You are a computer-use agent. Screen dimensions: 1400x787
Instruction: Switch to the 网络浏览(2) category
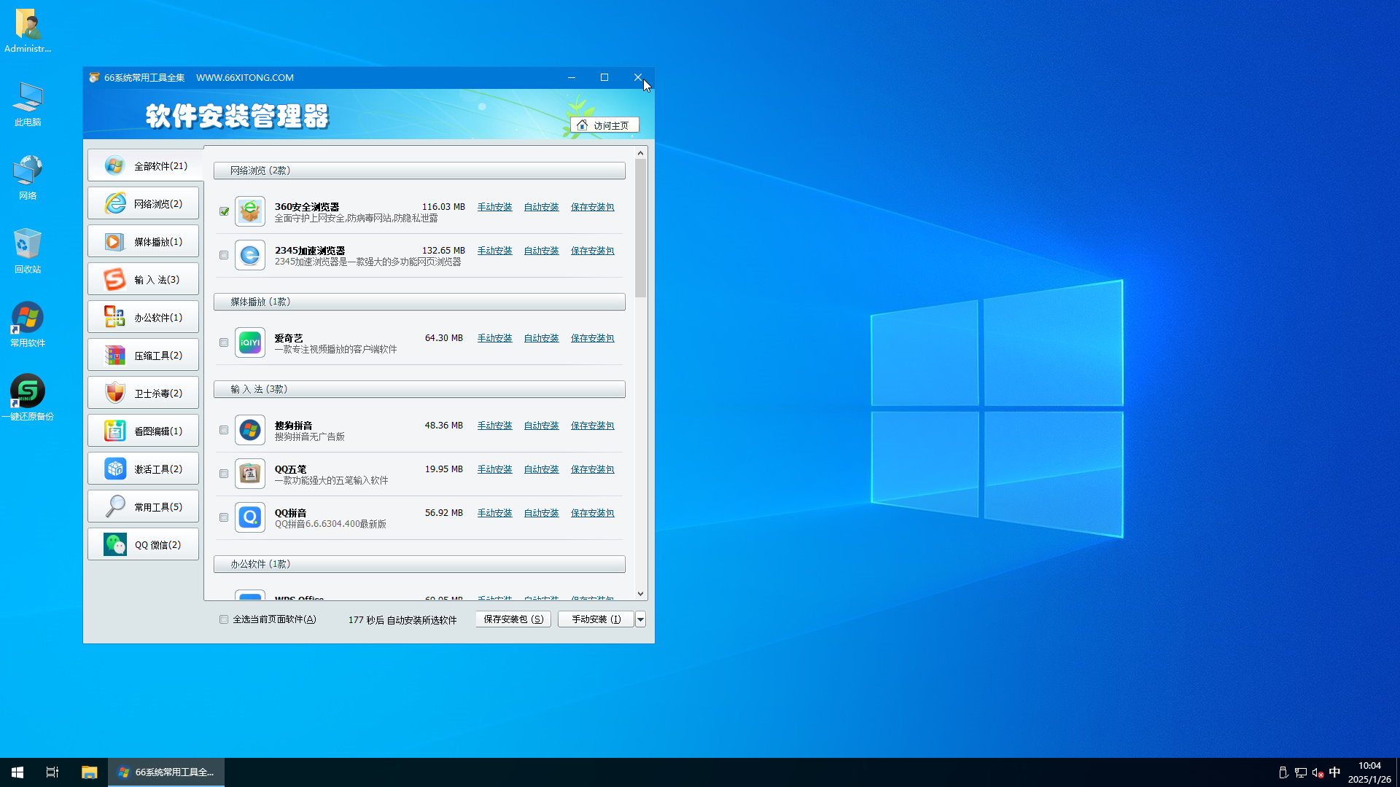(x=143, y=204)
